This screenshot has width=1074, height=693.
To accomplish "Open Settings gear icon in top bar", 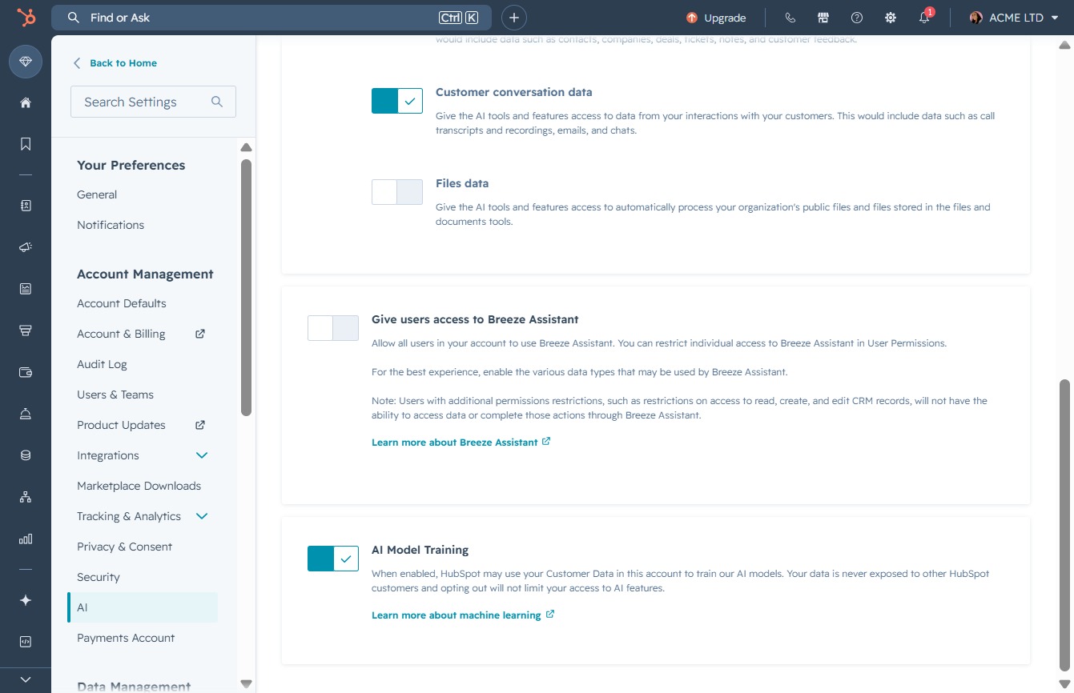I will click(891, 18).
